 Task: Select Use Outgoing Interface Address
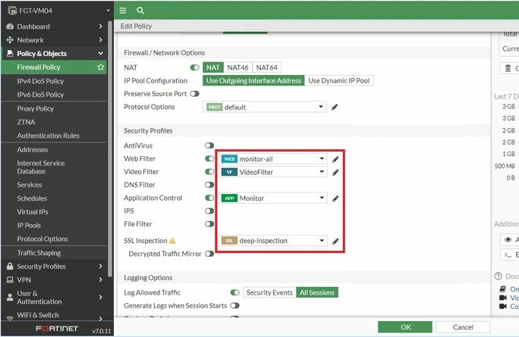point(253,80)
